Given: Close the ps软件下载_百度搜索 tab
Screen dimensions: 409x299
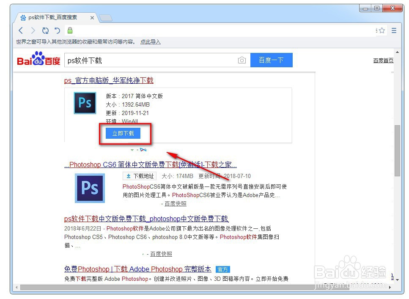Looking at the screenshot, I should [x=92, y=18].
